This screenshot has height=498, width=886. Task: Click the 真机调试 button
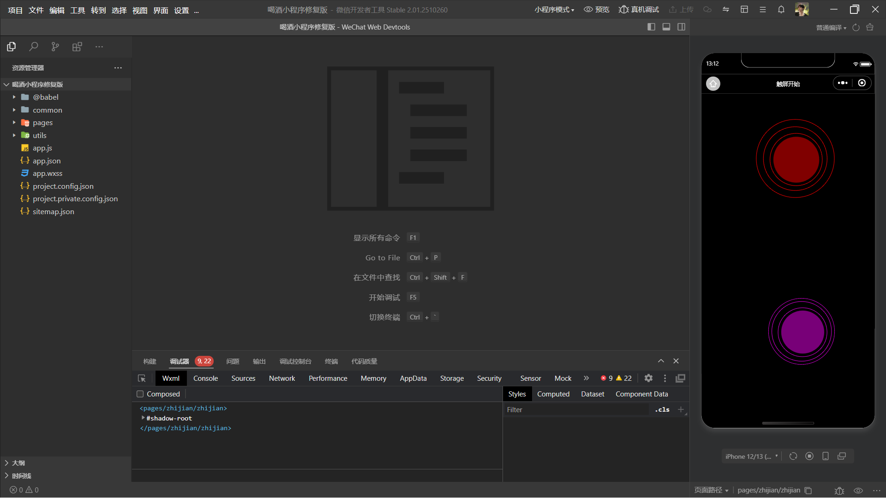639,10
